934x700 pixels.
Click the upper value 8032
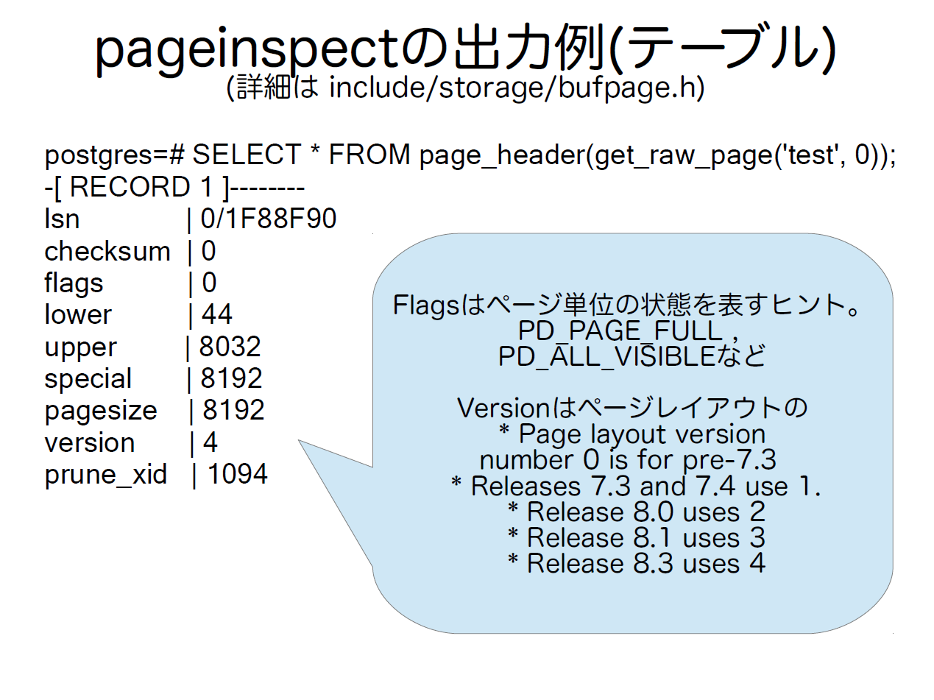click(230, 347)
